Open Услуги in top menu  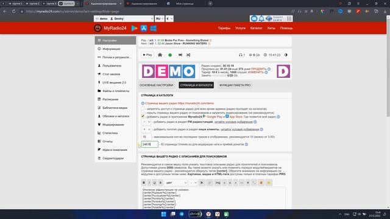click(240, 28)
